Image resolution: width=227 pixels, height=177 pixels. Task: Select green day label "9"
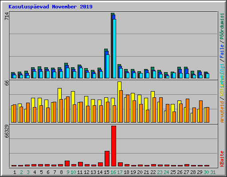[x=68, y=172]
